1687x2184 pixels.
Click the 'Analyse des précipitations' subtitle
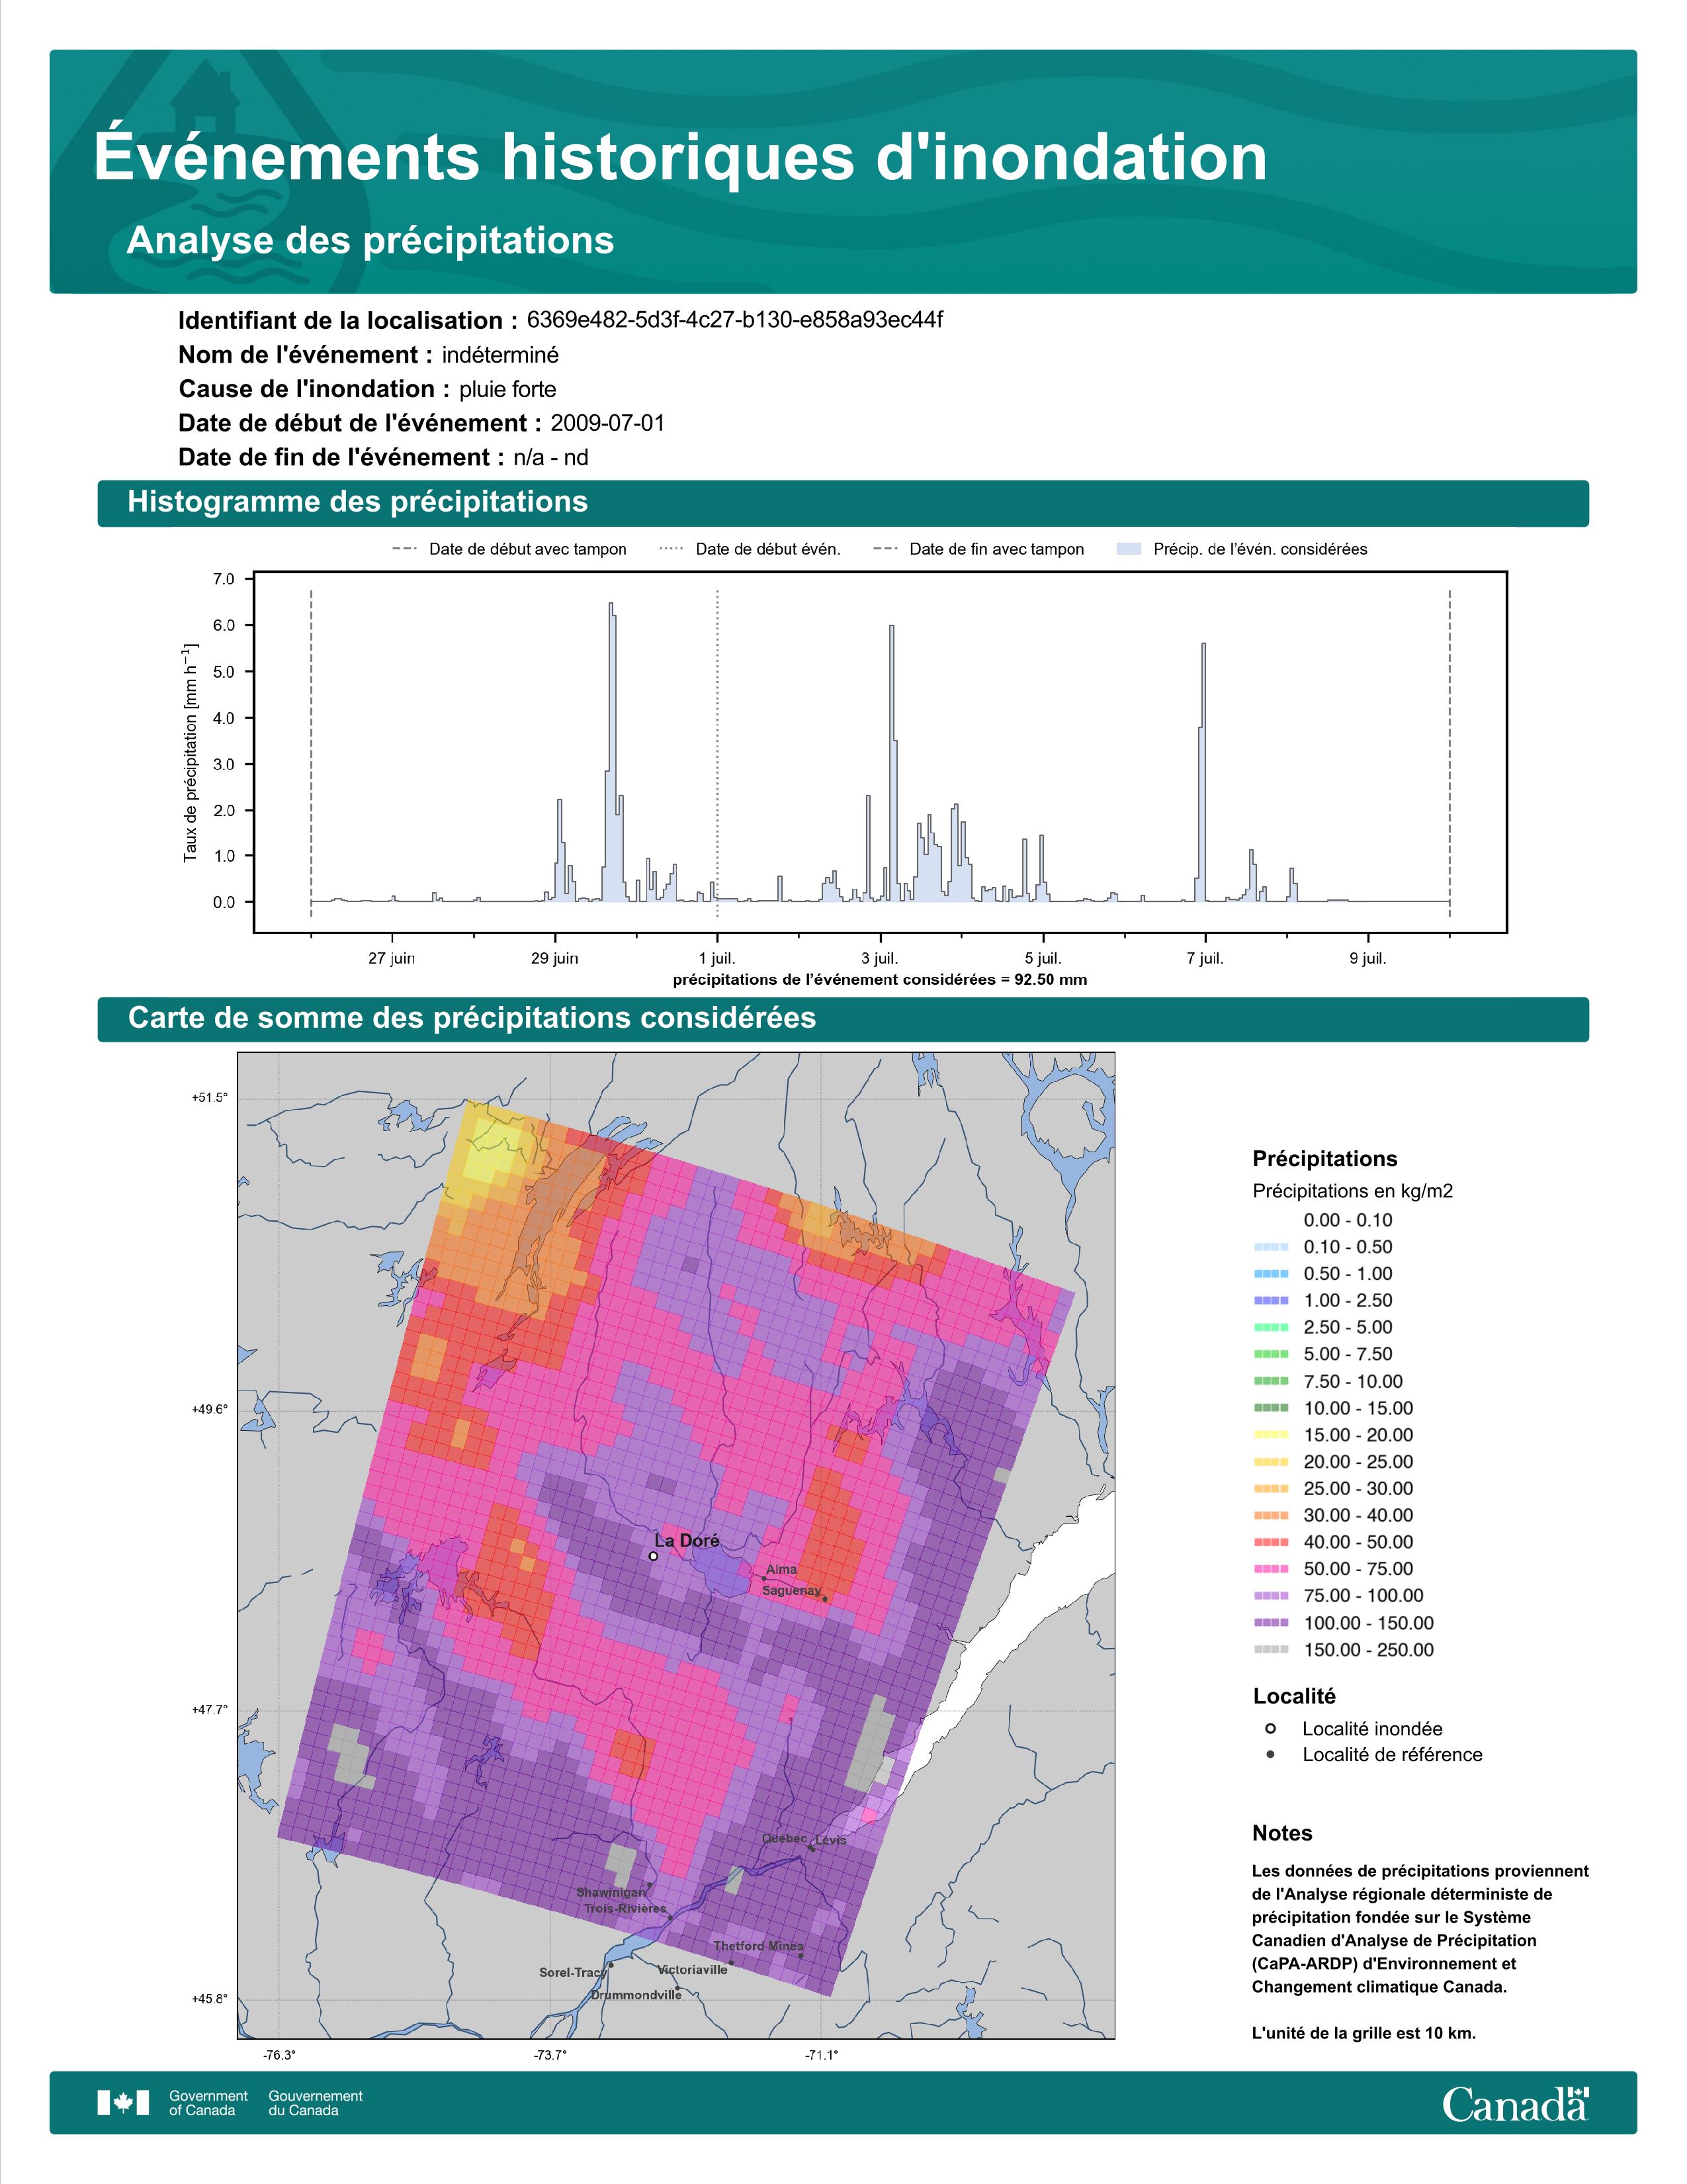(370, 241)
